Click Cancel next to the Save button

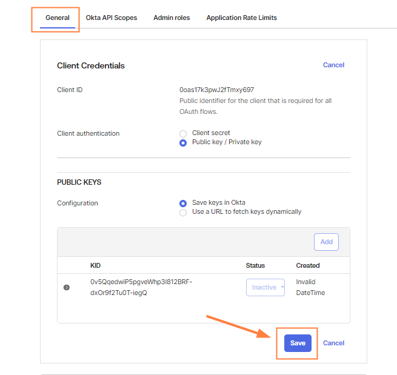click(x=333, y=343)
